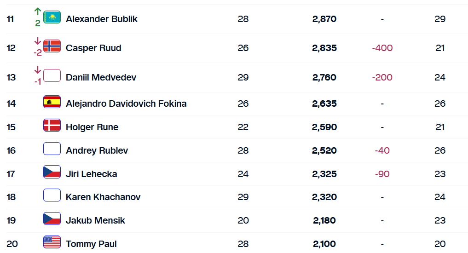Click the blank flag beside Karen Khachanov
The image size is (468, 253).
[52, 195]
